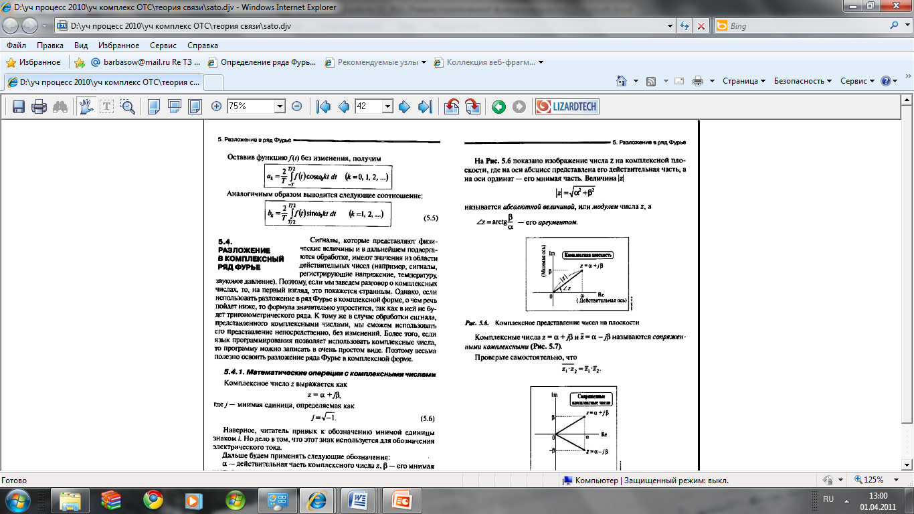
Task: Zoom out with the minus button
Action: point(296,106)
